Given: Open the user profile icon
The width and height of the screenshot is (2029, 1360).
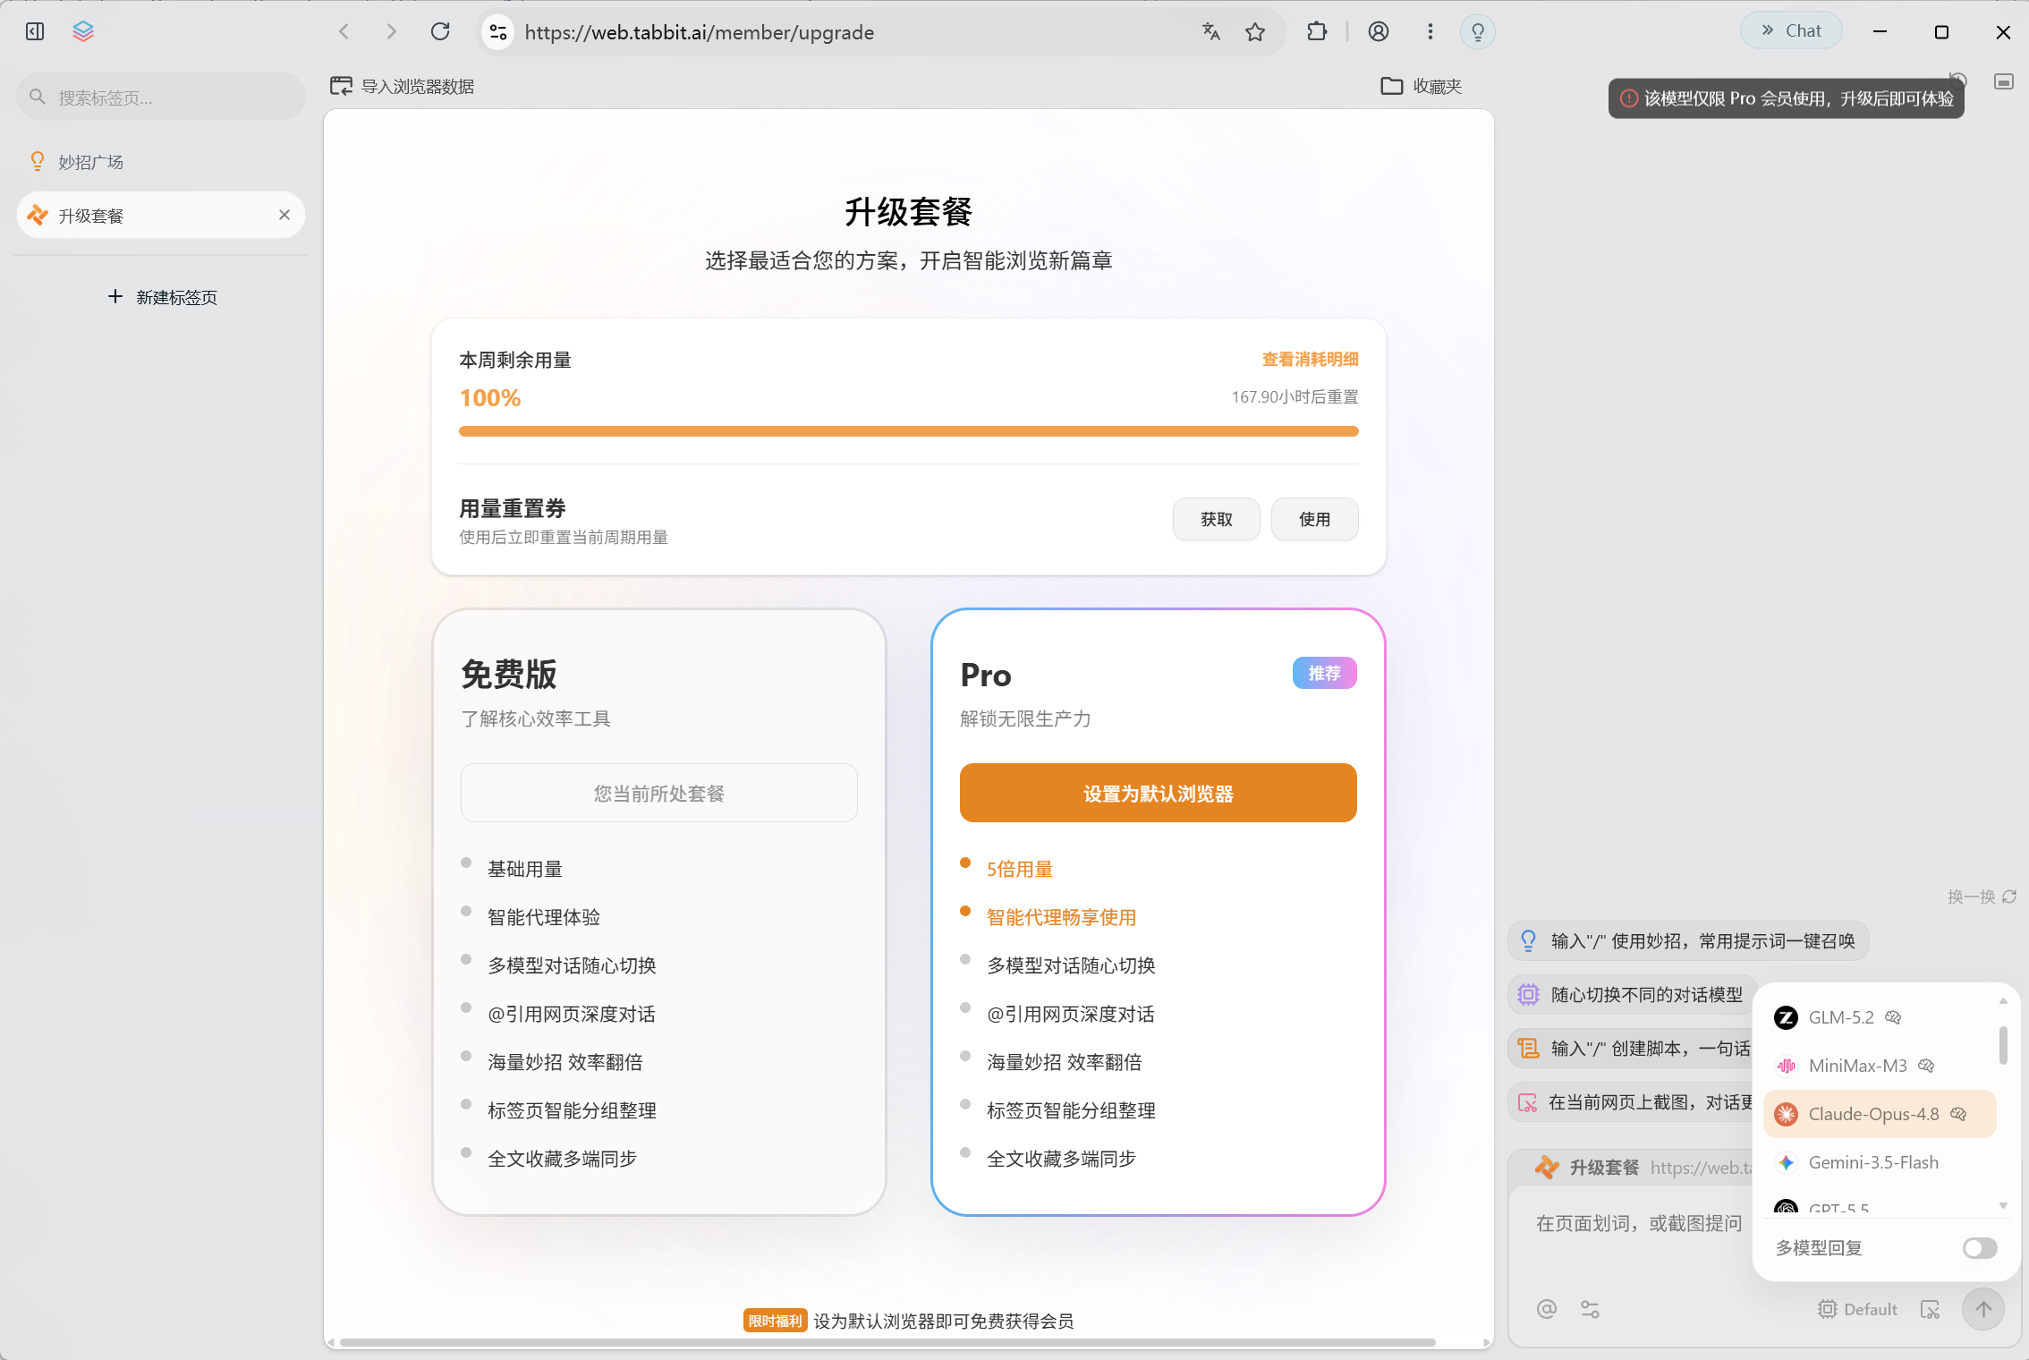Looking at the screenshot, I should tap(1379, 32).
